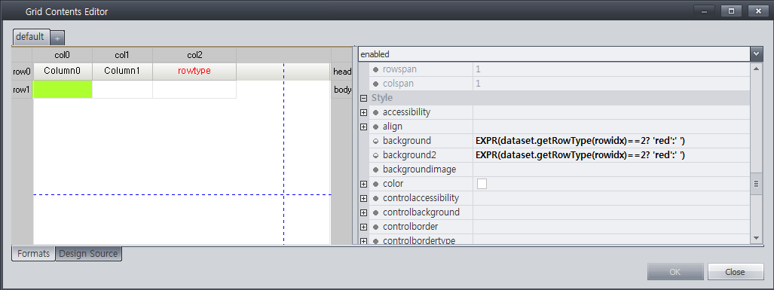Expand the controlborder property
Screen dimensions: 774x290
click(x=364, y=227)
